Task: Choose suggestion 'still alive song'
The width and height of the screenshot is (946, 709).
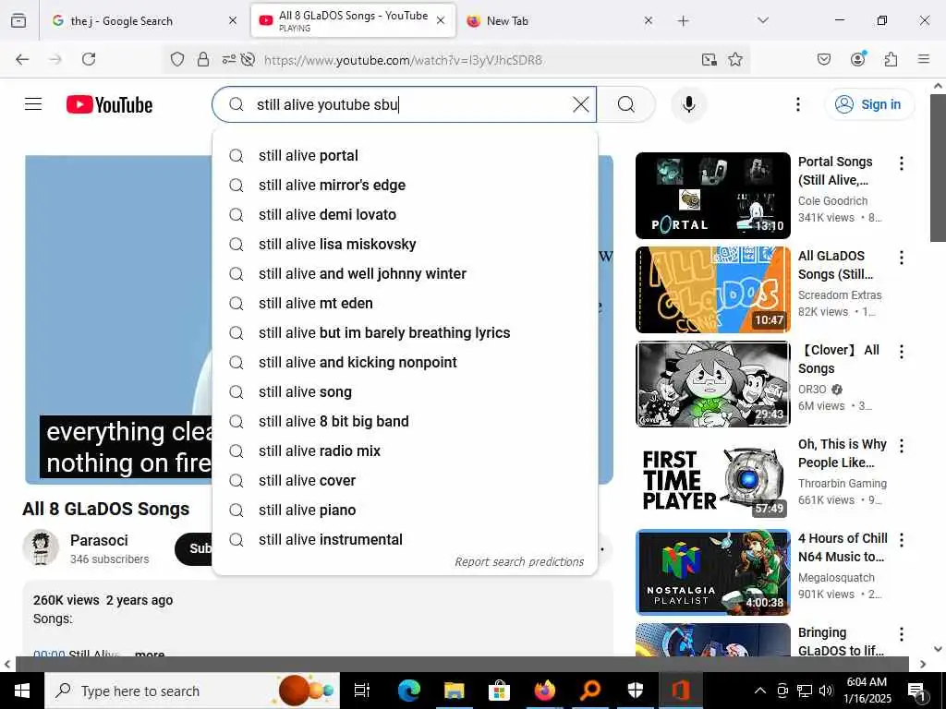Action: [405, 391]
